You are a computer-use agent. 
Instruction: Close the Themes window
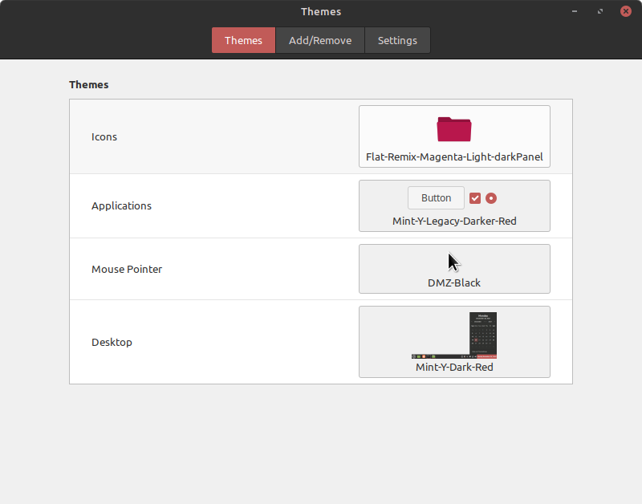(626, 11)
